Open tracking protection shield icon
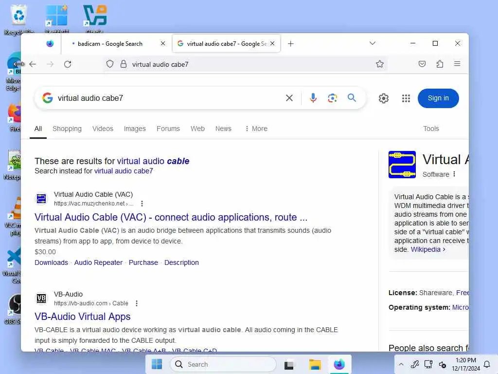 pyautogui.click(x=110, y=64)
